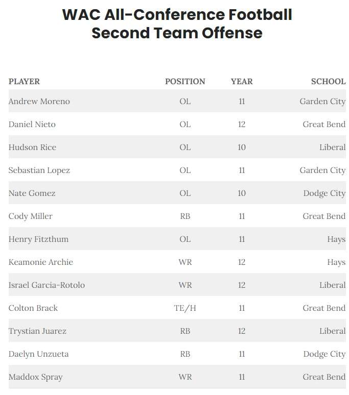349x395 pixels.
Task: Select Daelyn Unzueta's name
Action: tap(39, 354)
